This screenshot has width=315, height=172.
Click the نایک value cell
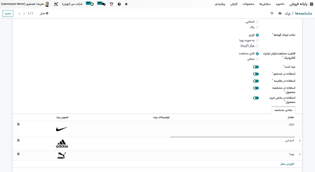click(x=291, y=124)
